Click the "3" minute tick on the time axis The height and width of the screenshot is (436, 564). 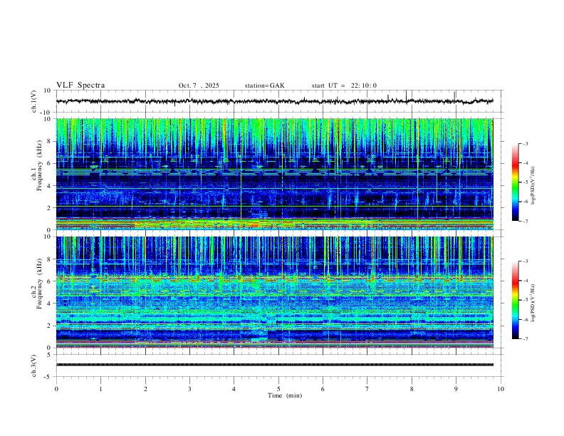(x=189, y=389)
